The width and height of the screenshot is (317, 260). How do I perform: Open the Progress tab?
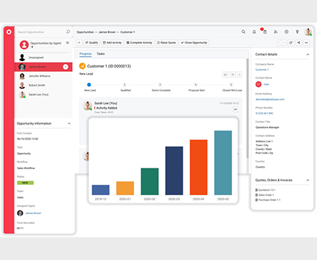(86, 54)
